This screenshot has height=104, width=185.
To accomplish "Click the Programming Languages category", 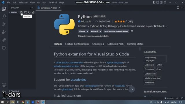I will 155,59.
